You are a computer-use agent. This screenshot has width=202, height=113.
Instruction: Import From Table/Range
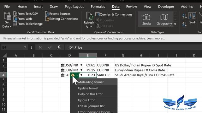pos(28,24)
